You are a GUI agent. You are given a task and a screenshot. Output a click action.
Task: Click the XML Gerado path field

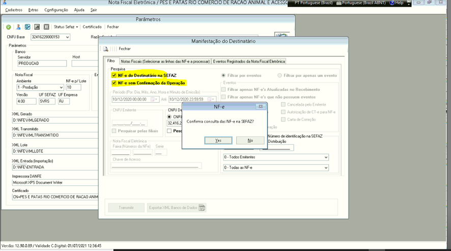(55, 120)
